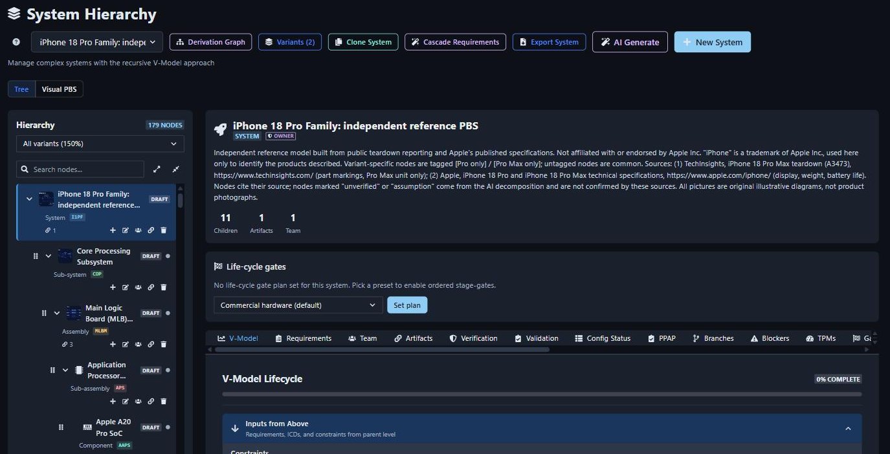Click link icon on Application Processor node

[x=151, y=401]
